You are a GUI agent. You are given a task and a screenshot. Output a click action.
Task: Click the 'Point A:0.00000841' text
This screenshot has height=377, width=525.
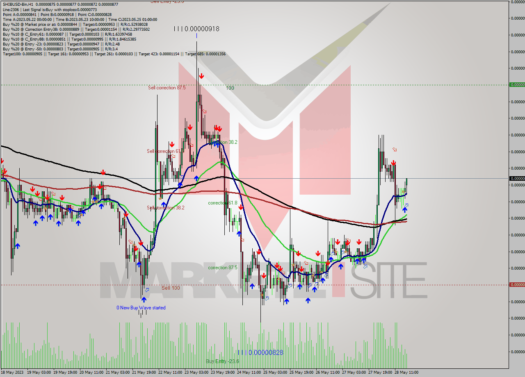tap(19, 14)
